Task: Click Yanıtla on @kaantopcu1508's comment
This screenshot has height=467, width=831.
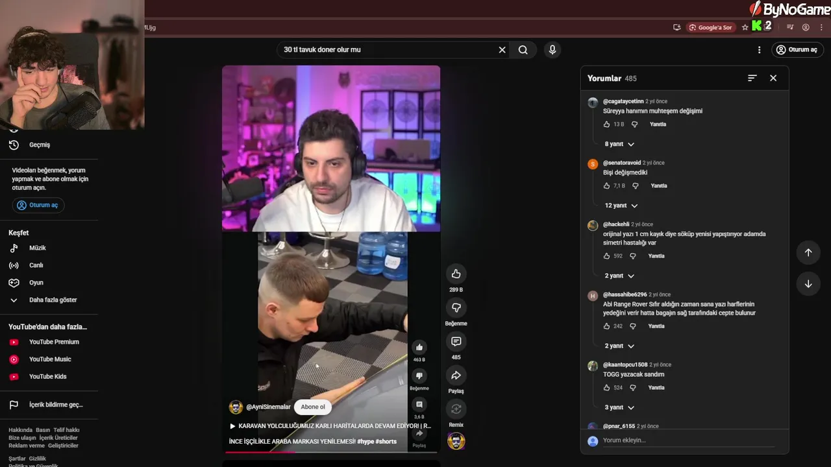Action: [656, 387]
